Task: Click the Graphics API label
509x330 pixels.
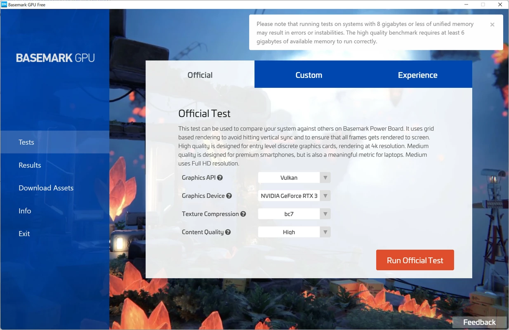Action: [199, 178]
